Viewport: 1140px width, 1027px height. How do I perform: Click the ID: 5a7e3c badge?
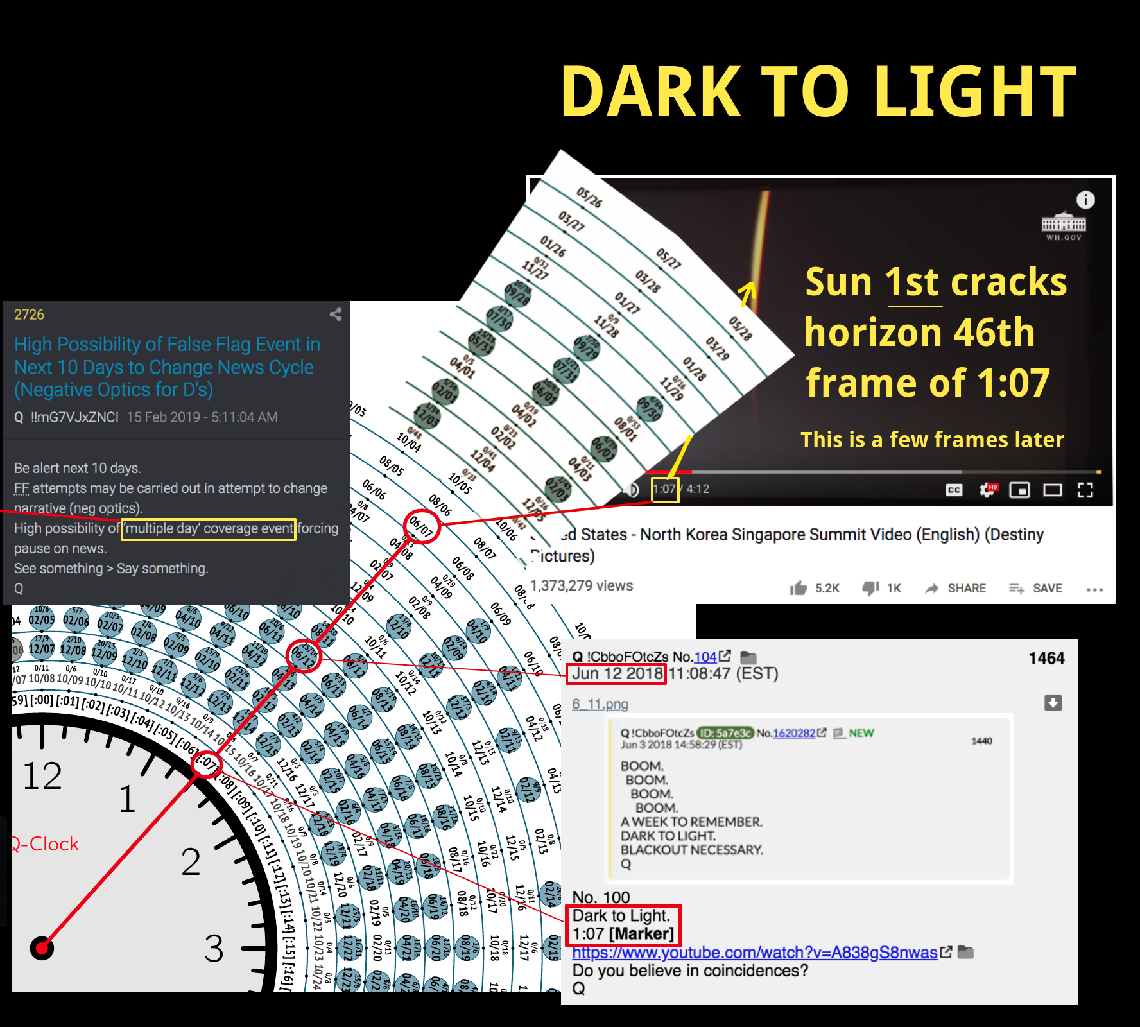725,733
